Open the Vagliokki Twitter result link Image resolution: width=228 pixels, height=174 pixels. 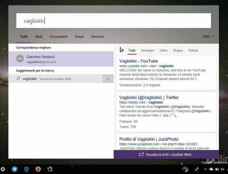[149, 98]
